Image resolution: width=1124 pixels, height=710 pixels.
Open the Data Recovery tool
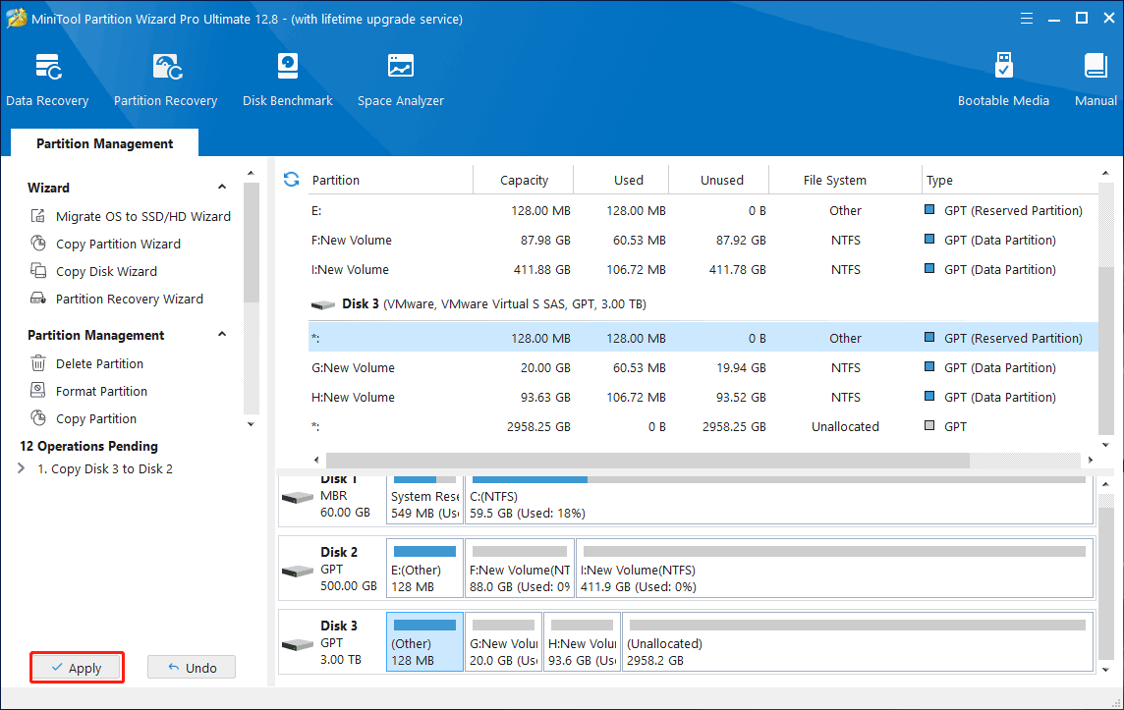tap(47, 80)
